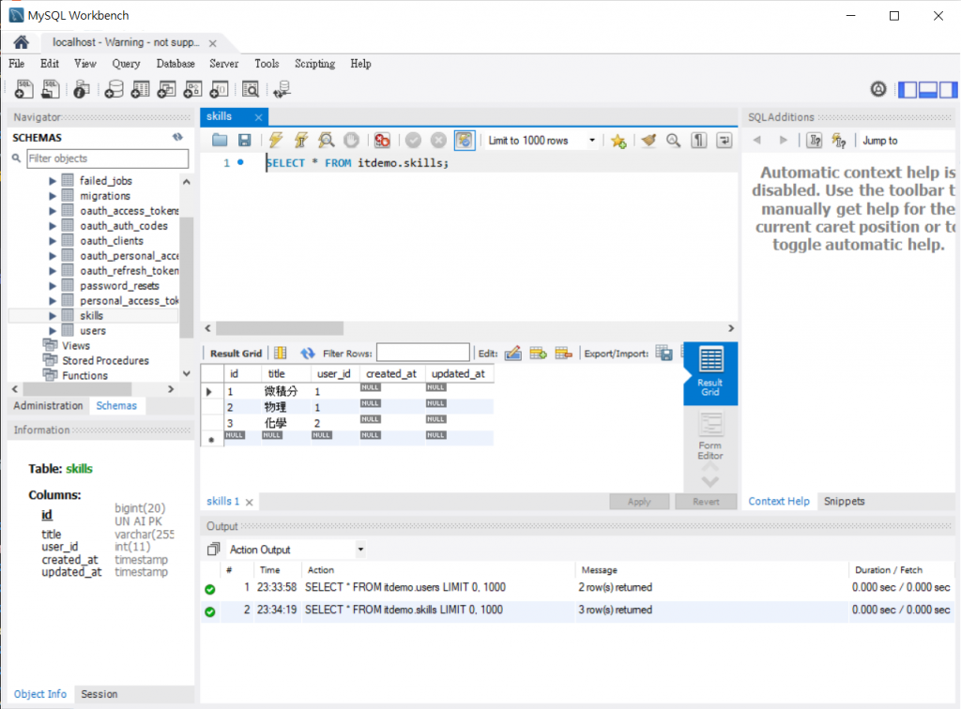
Task: Open the Home screen tab icon
Action: click(x=22, y=42)
